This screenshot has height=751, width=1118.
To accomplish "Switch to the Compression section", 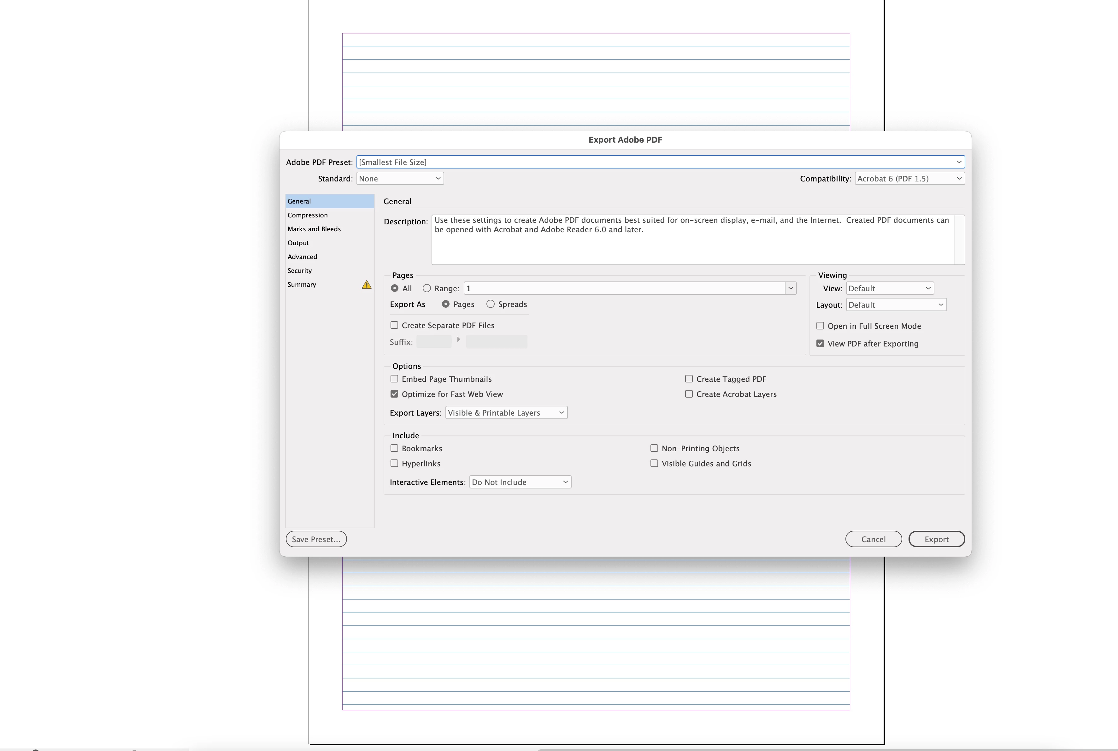I will click(307, 215).
